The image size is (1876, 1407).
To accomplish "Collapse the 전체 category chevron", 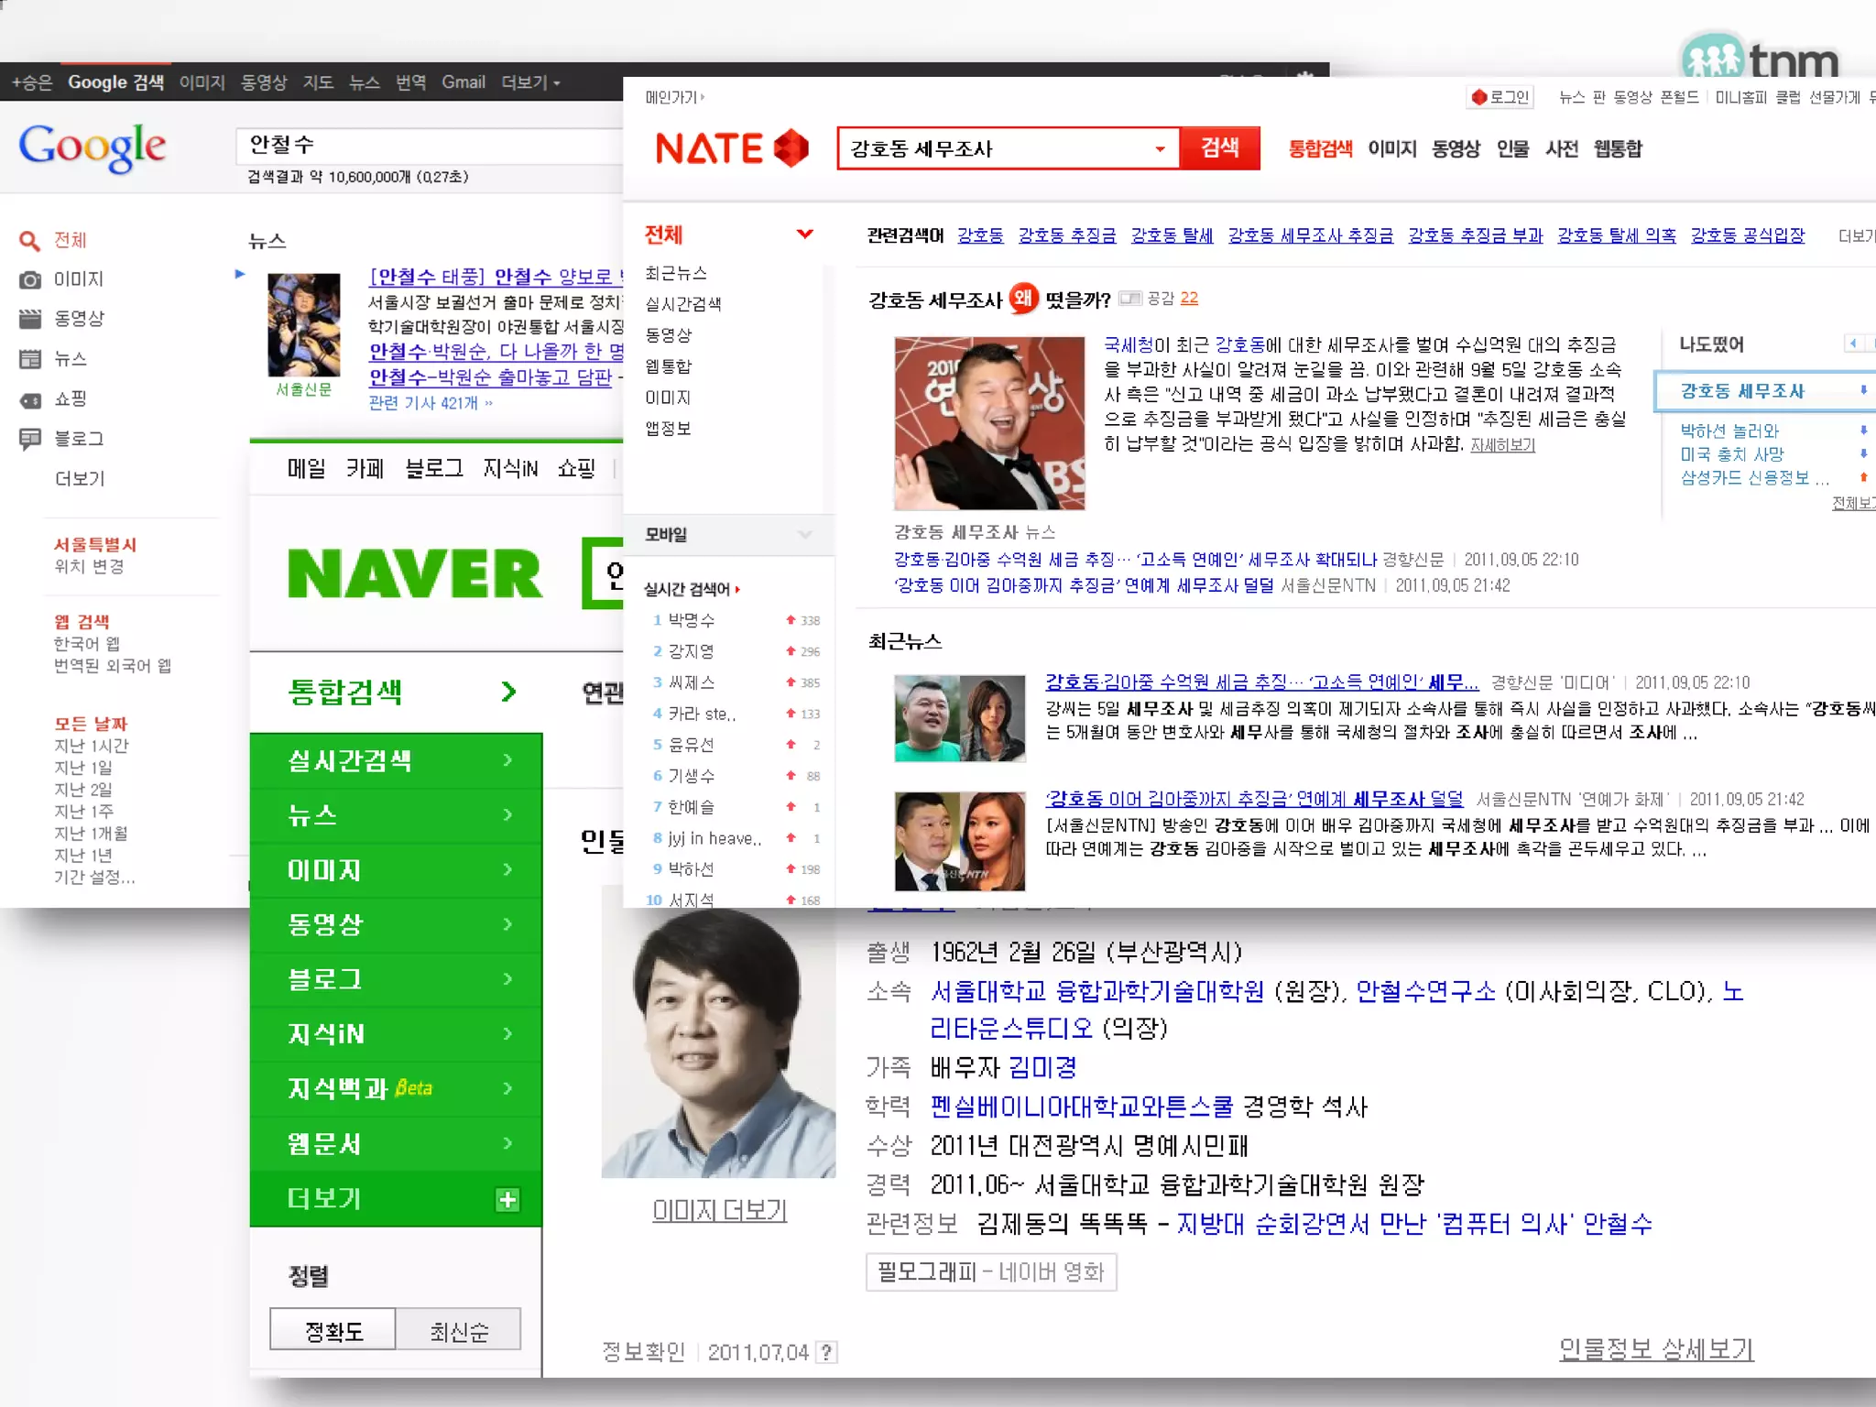I will coord(804,234).
